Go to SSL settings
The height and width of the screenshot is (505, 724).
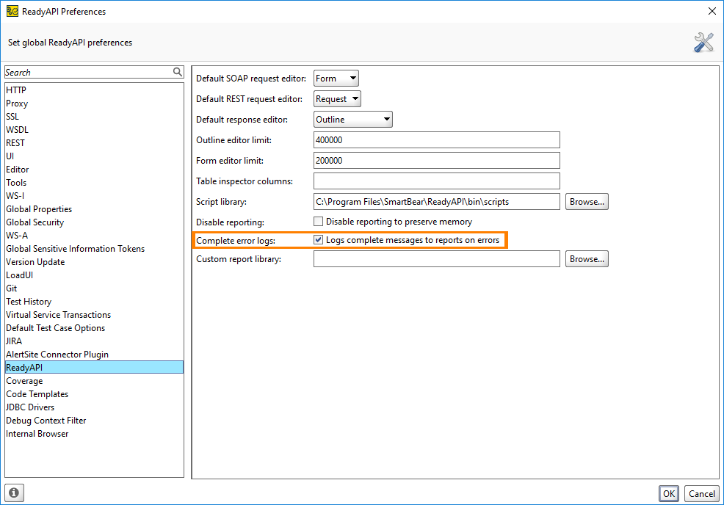point(94,116)
